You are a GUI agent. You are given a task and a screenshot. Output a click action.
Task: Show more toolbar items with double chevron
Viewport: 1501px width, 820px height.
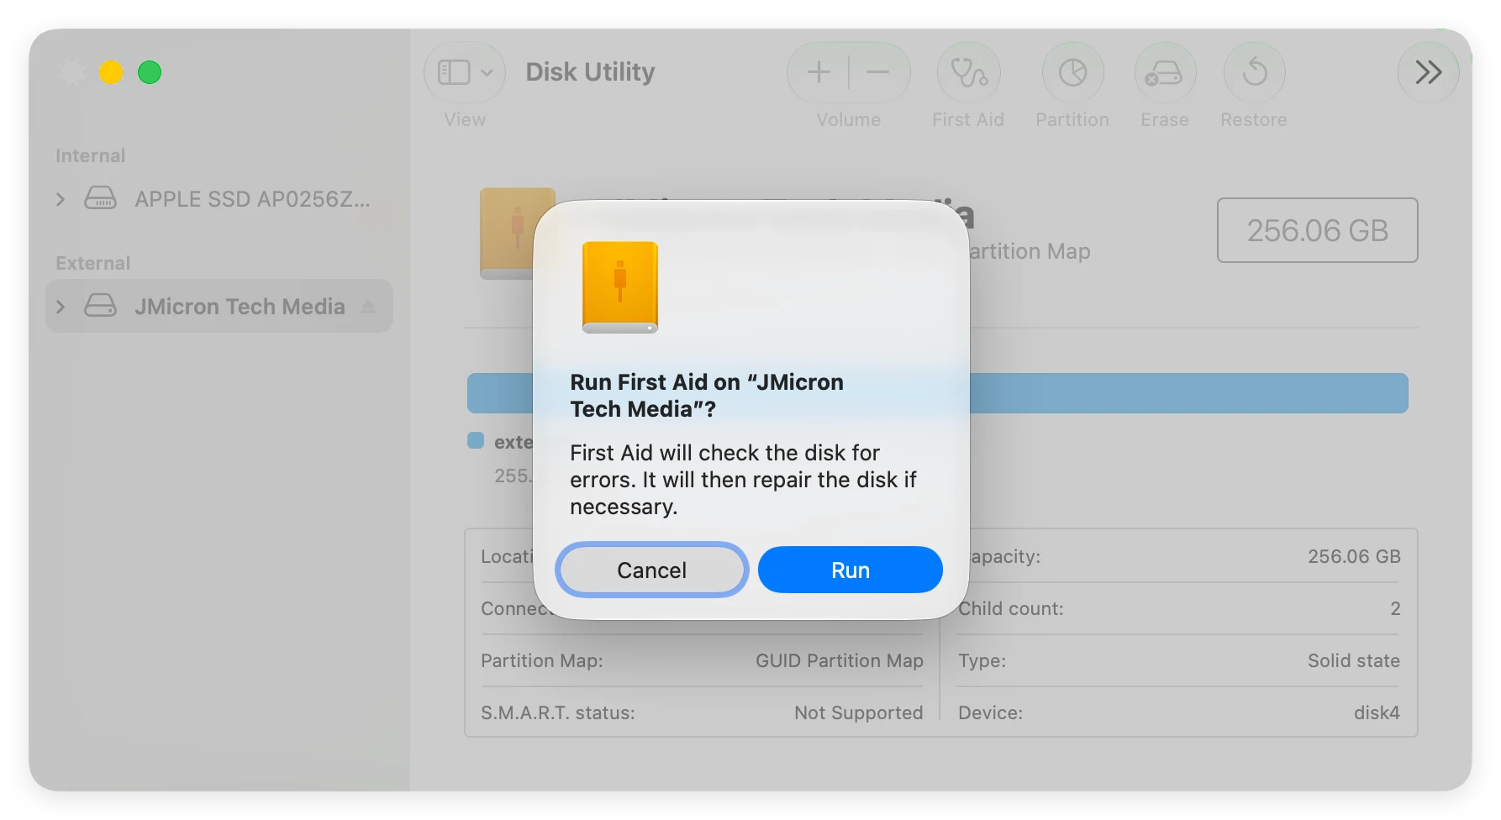tap(1428, 72)
